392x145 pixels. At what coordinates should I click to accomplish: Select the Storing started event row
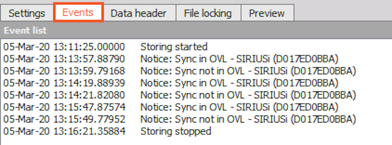[x=196, y=47]
